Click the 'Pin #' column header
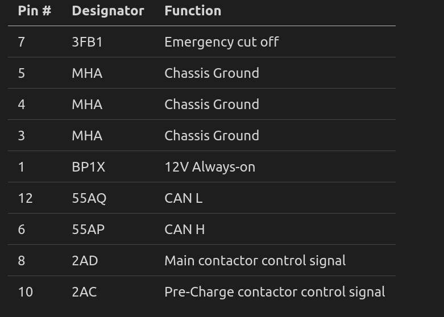Screen dimensions: 444x317 pos(35,11)
